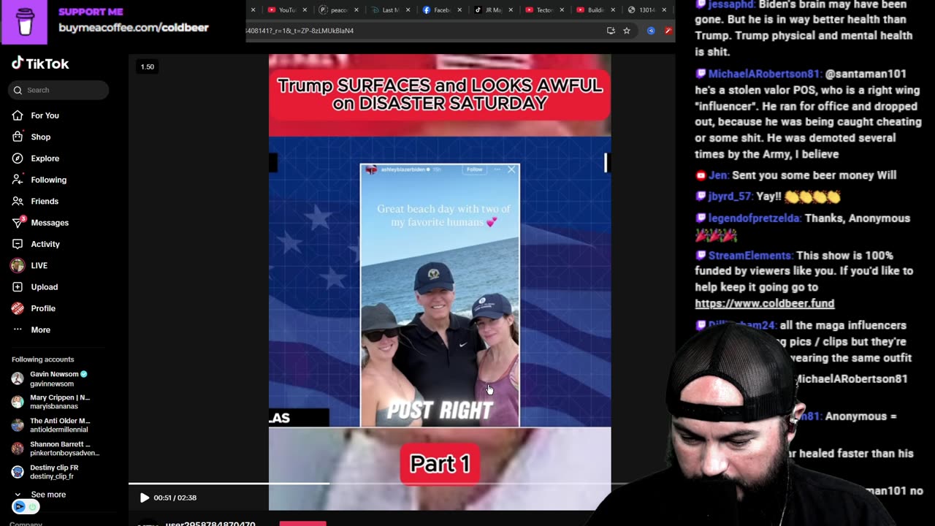This screenshot has height=526, width=935.
Task: Click Destiny clip FR's avatar
Action: [18, 472]
